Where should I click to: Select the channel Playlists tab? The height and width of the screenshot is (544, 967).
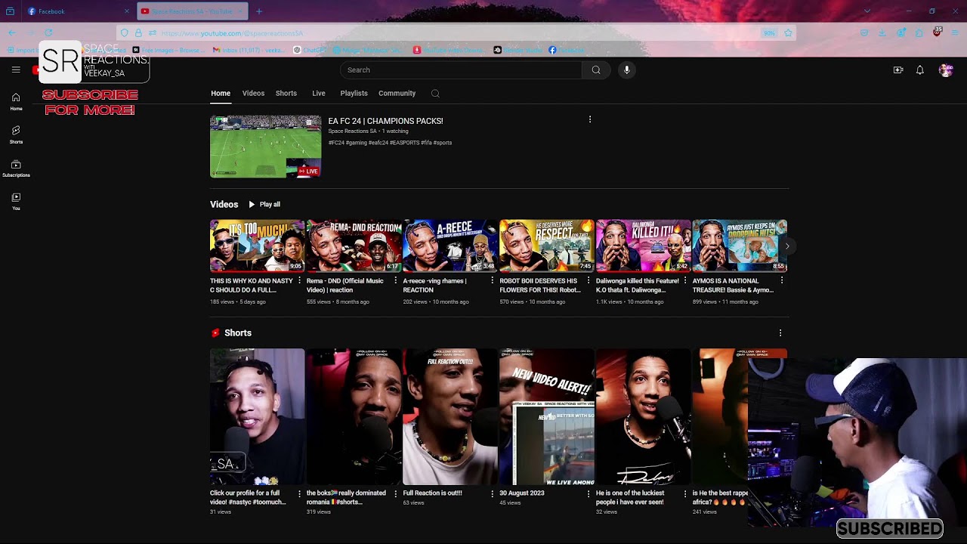(x=354, y=94)
